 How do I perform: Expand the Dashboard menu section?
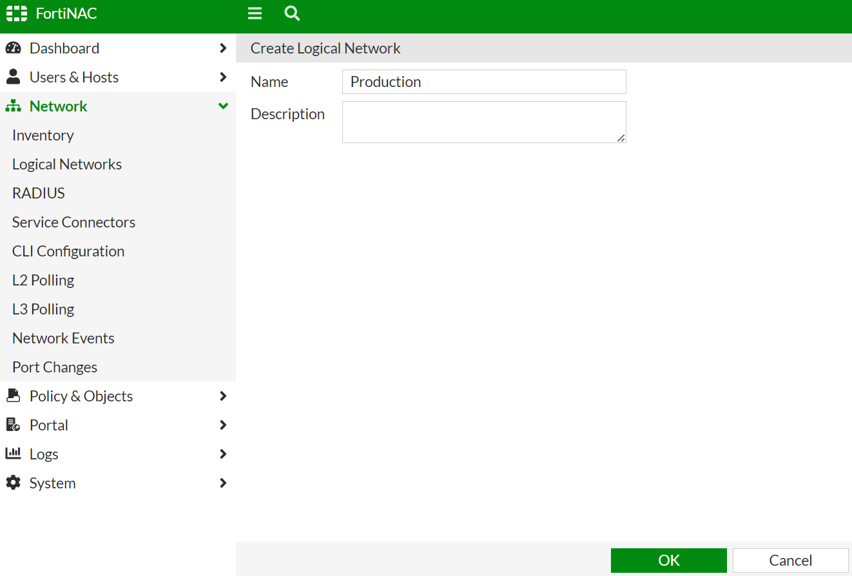point(223,48)
